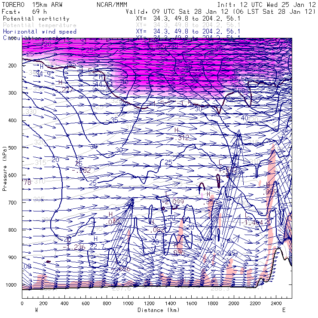
Task: Click the gray XY coordinates beside Potential temperature
Action: (x=188, y=25)
